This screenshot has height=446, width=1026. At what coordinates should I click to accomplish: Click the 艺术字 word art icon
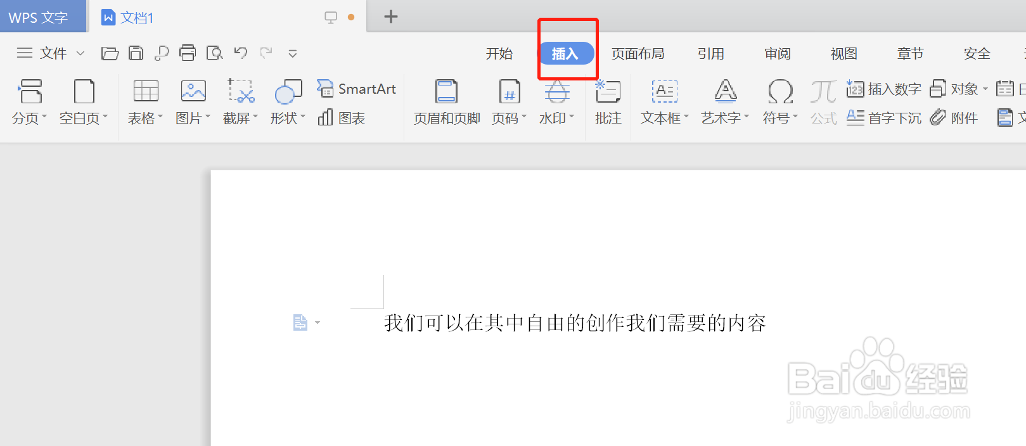pos(726,91)
